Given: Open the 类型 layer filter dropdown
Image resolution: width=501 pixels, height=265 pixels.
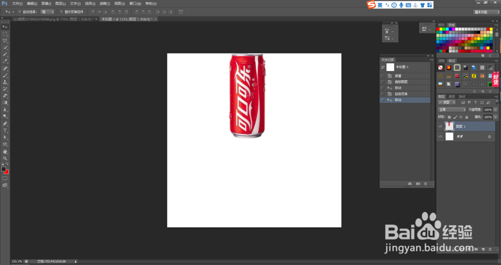Looking at the screenshot, I should (447, 102).
